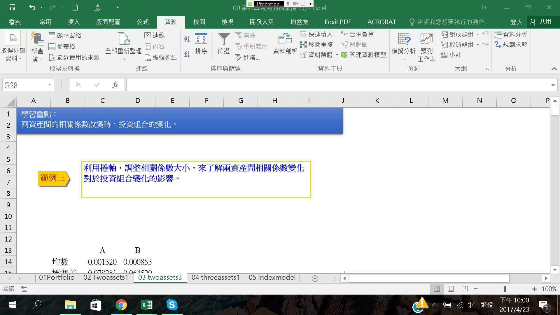Open the Name Box dropdown
The width and height of the screenshot is (560, 315).
click(x=50, y=85)
